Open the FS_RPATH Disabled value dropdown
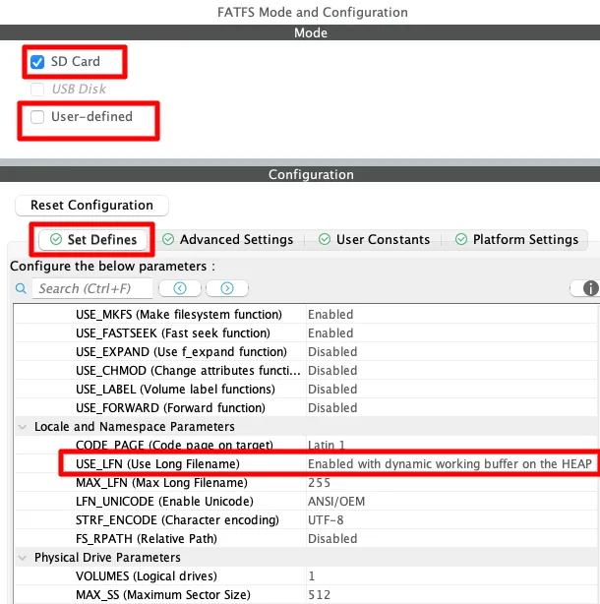 451,538
